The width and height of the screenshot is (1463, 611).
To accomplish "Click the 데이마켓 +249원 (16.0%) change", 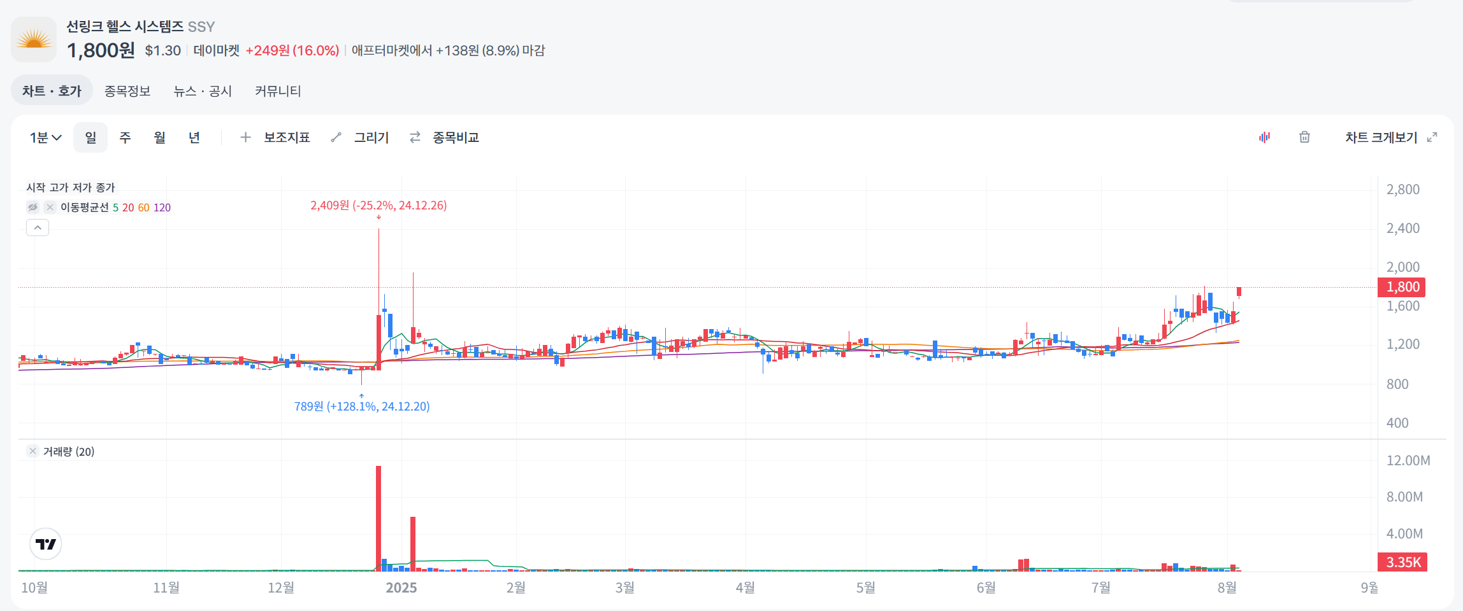I will click(x=266, y=50).
